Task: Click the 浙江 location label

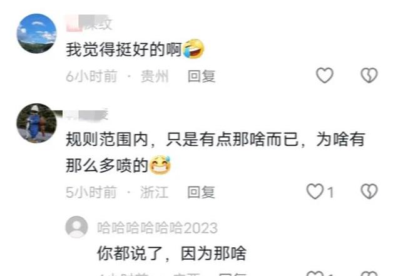Action: [x=154, y=192]
